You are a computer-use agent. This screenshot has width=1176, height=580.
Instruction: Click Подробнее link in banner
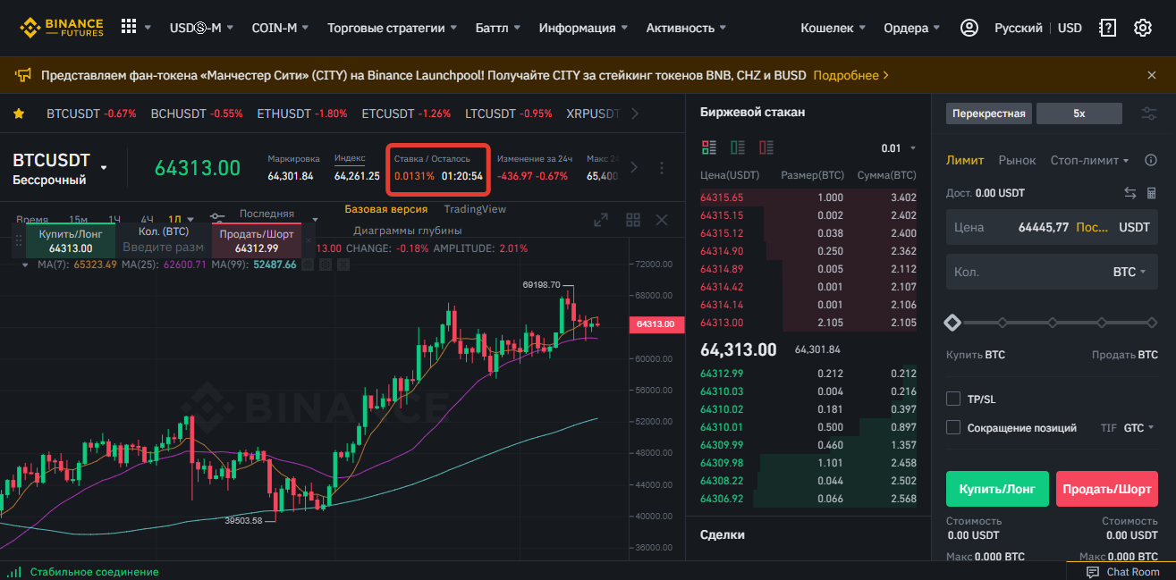(851, 75)
